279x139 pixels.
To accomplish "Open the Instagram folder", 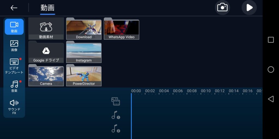I will point(84,52).
